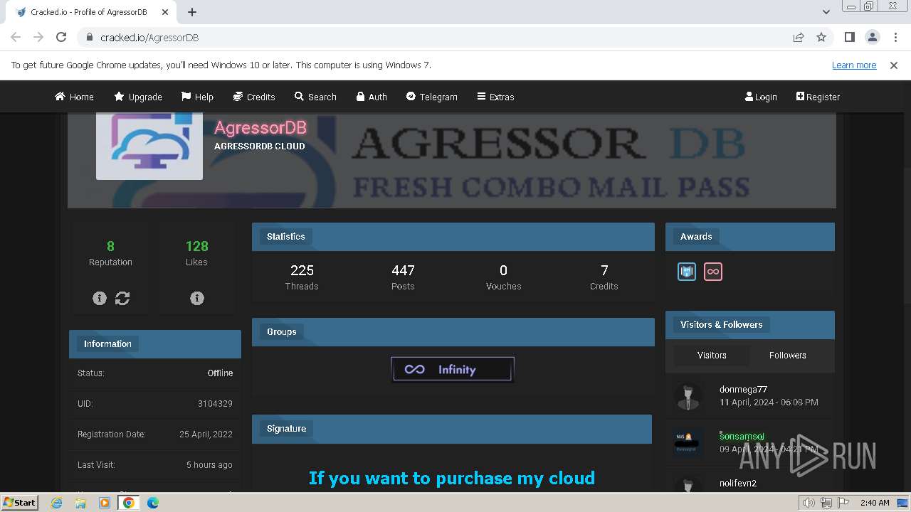Switch to the Visitors tab
Viewport: 911px width, 512px height.
(712, 356)
